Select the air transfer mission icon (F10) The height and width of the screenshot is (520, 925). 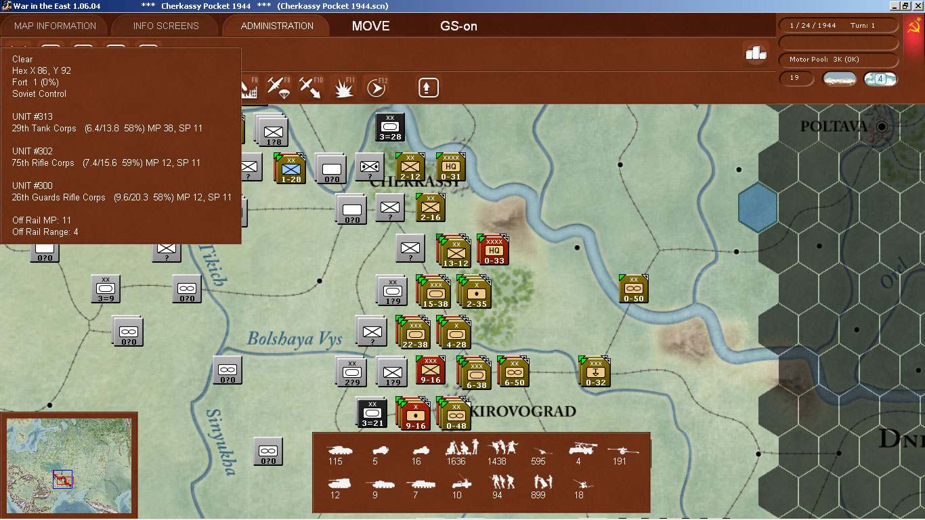(311, 87)
